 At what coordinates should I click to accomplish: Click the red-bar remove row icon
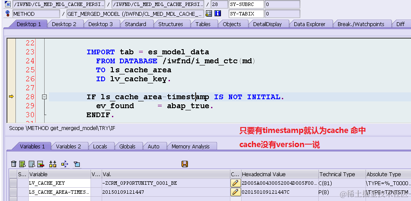click(41, 164)
